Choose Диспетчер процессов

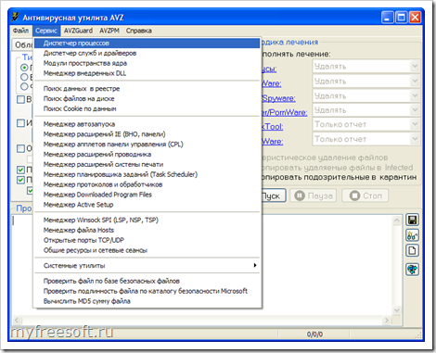coord(147,44)
